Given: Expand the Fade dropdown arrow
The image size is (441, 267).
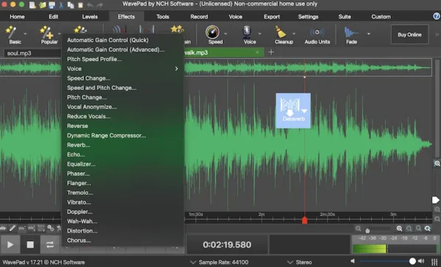Looking at the screenshot, I should click(368, 34).
